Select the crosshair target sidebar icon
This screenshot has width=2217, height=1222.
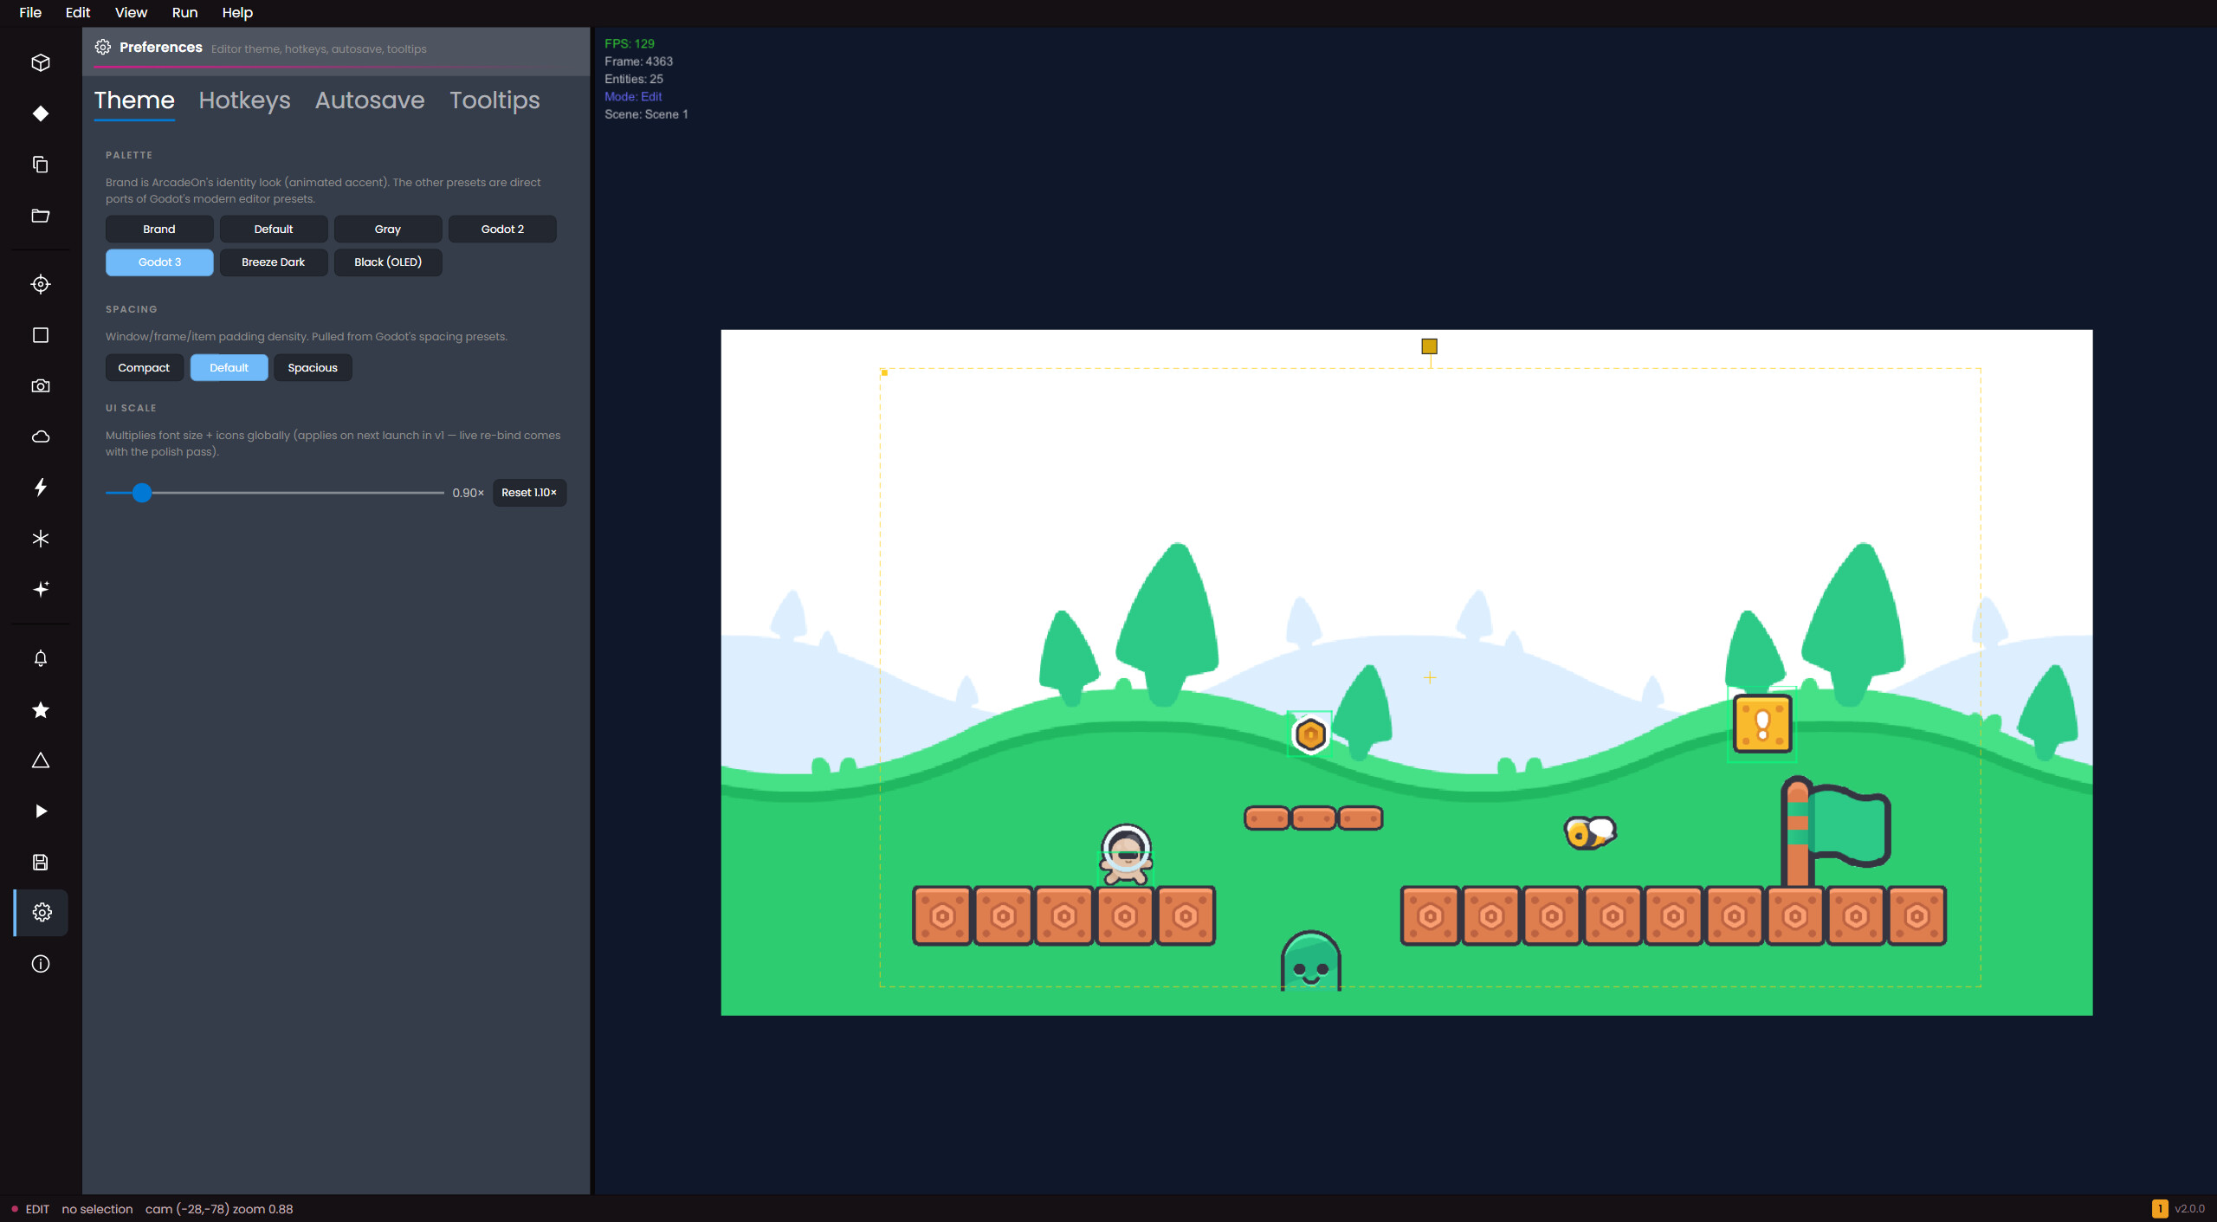pos(41,284)
